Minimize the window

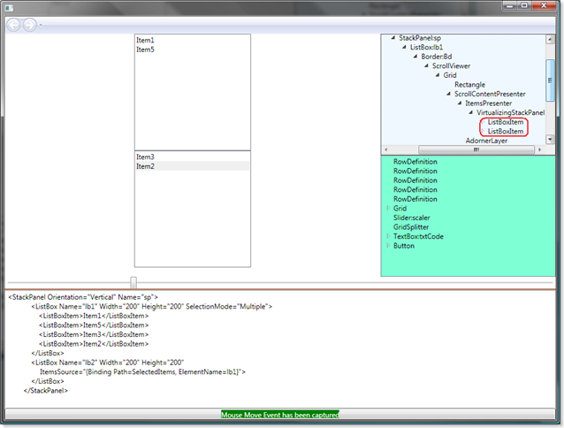(510, 5)
